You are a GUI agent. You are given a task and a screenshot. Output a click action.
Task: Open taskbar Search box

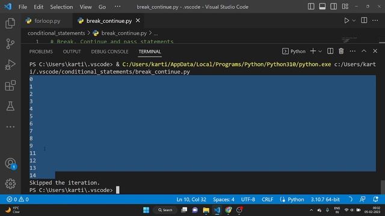pos(165,210)
